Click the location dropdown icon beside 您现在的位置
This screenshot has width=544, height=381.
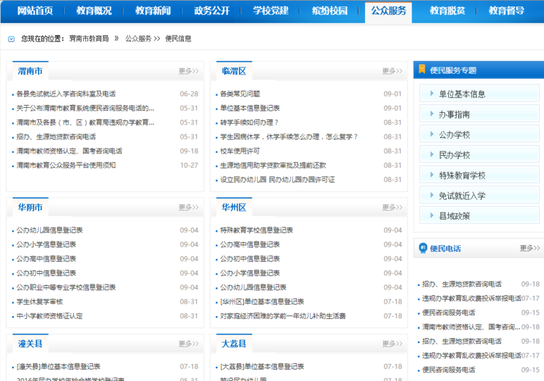pos(11,39)
